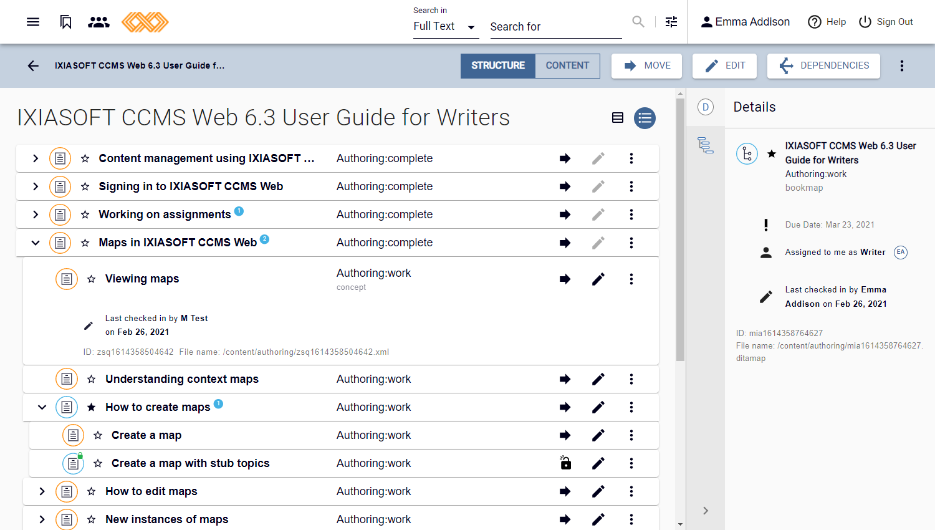Screen dimensions: 935x530
Task: Edit the Viewing maps topic pencil
Action: 598,279
